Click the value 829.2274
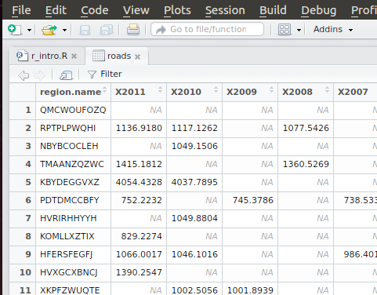 click(142, 236)
